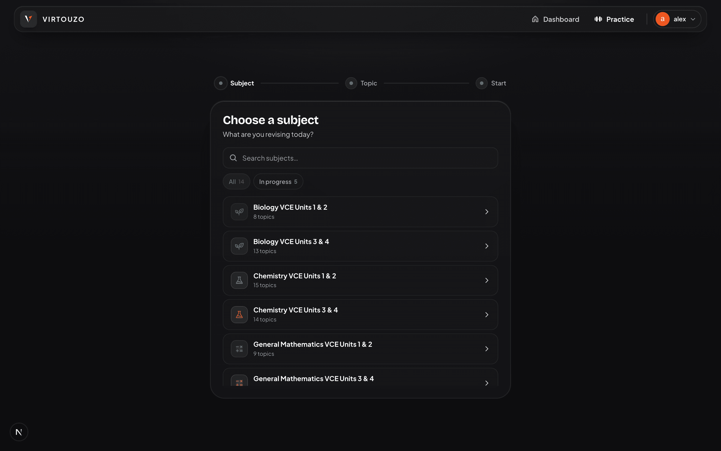Select the Subject step indicator dot
The height and width of the screenshot is (451, 721).
(221, 83)
